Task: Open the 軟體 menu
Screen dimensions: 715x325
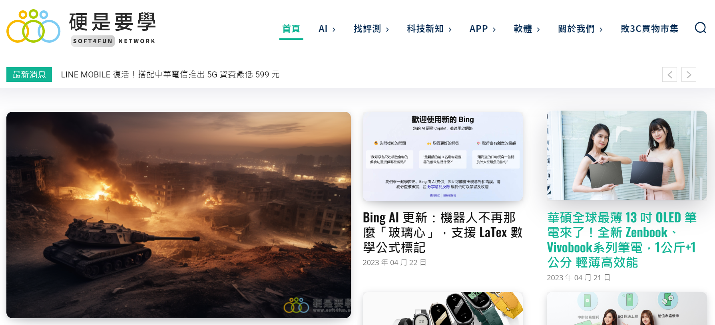Action: 523,29
